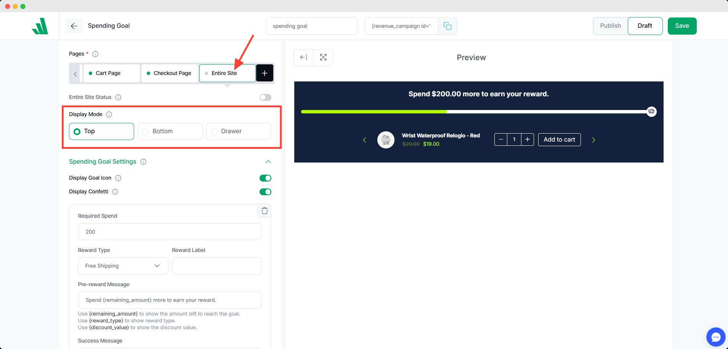
Task: Click the shipping goal icon on progress bar
Action: tap(651, 112)
